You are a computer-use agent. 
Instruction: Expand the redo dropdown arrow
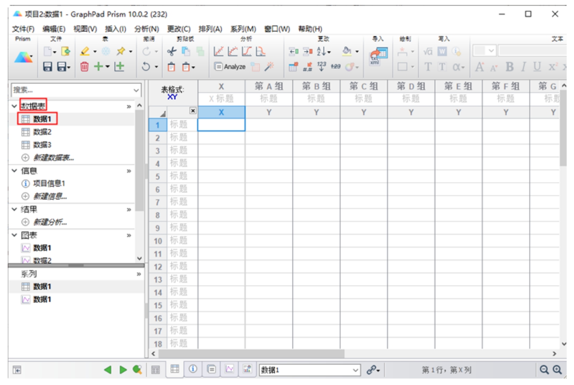[x=155, y=52]
